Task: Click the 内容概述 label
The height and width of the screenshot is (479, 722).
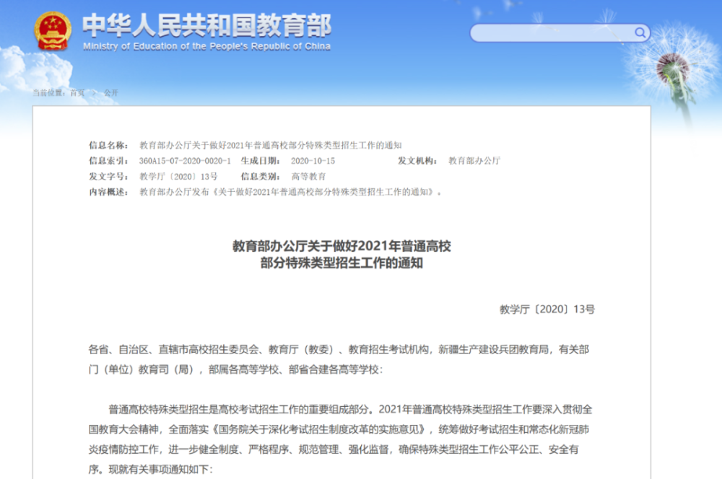Action: (108, 193)
